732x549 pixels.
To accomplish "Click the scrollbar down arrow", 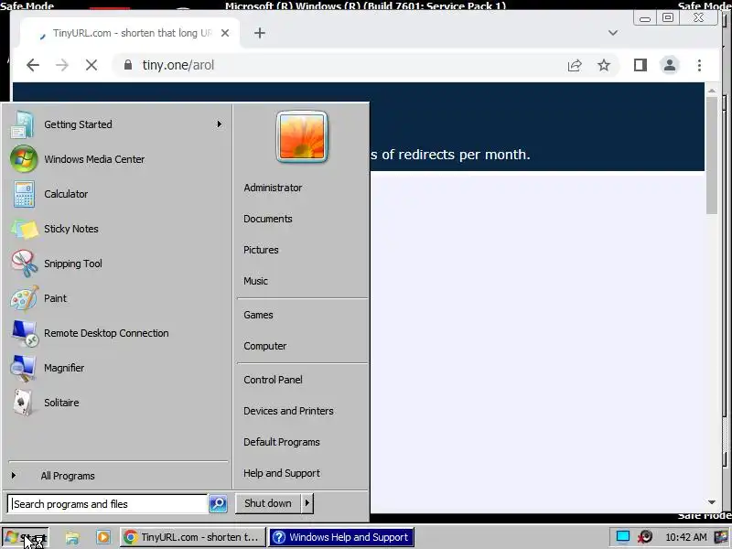I will (712, 502).
